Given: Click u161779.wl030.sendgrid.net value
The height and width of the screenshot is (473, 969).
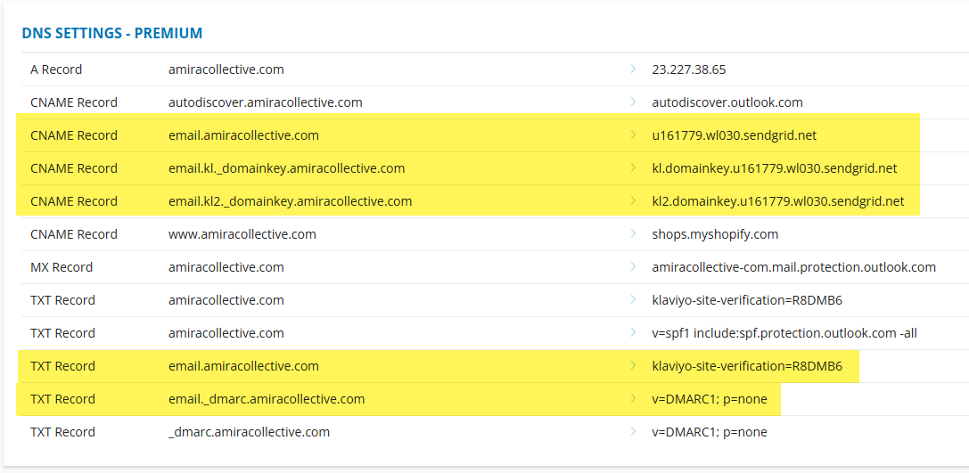Looking at the screenshot, I should [735, 135].
